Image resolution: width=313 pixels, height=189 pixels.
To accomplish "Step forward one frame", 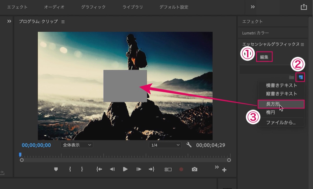I will [x=139, y=169].
